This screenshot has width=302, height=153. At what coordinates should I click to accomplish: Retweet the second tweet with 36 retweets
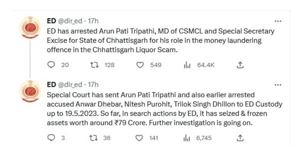click(x=94, y=138)
